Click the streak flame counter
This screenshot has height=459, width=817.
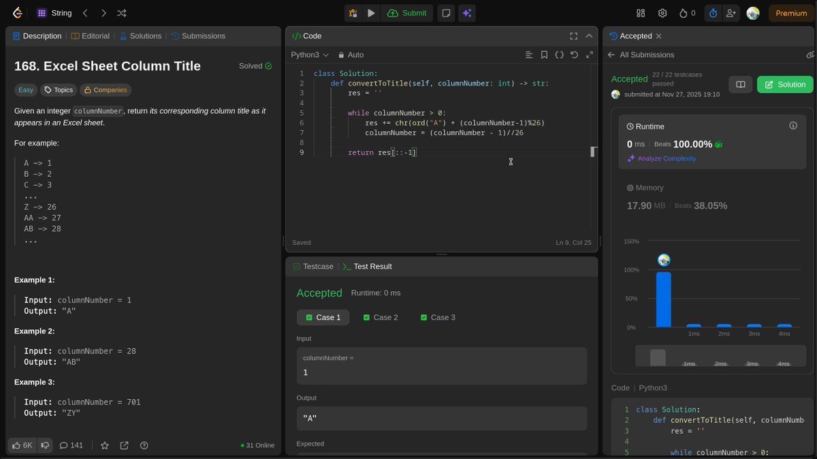pos(688,13)
